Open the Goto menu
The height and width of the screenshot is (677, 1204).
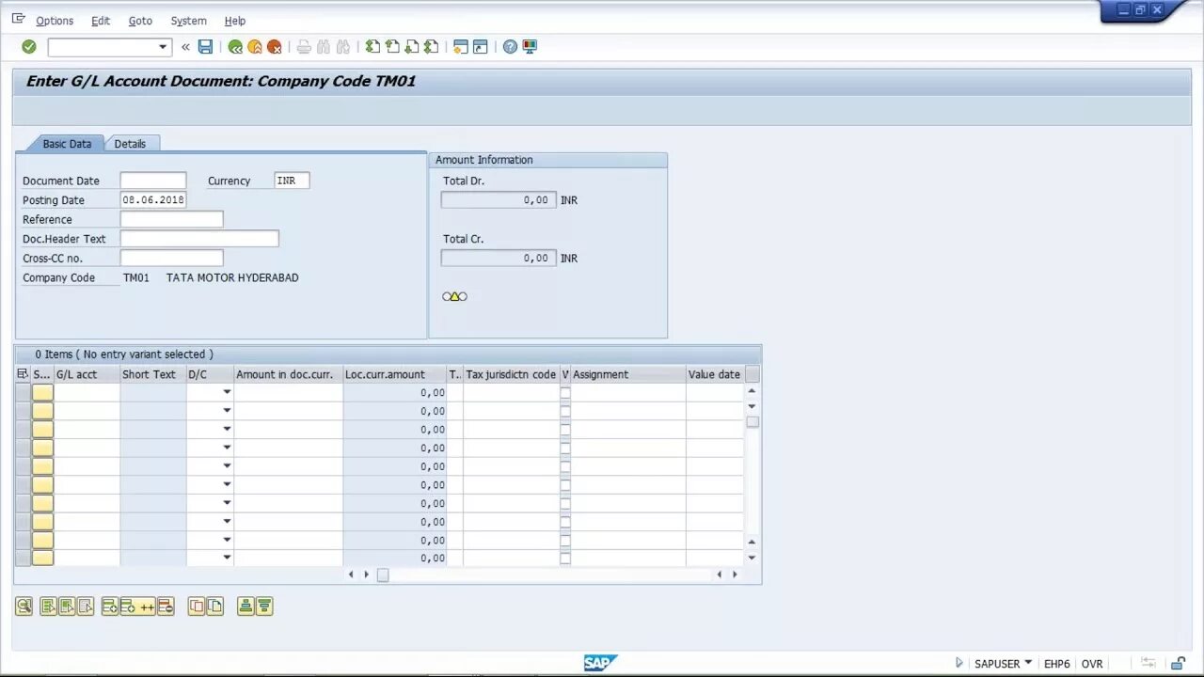tap(140, 21)
